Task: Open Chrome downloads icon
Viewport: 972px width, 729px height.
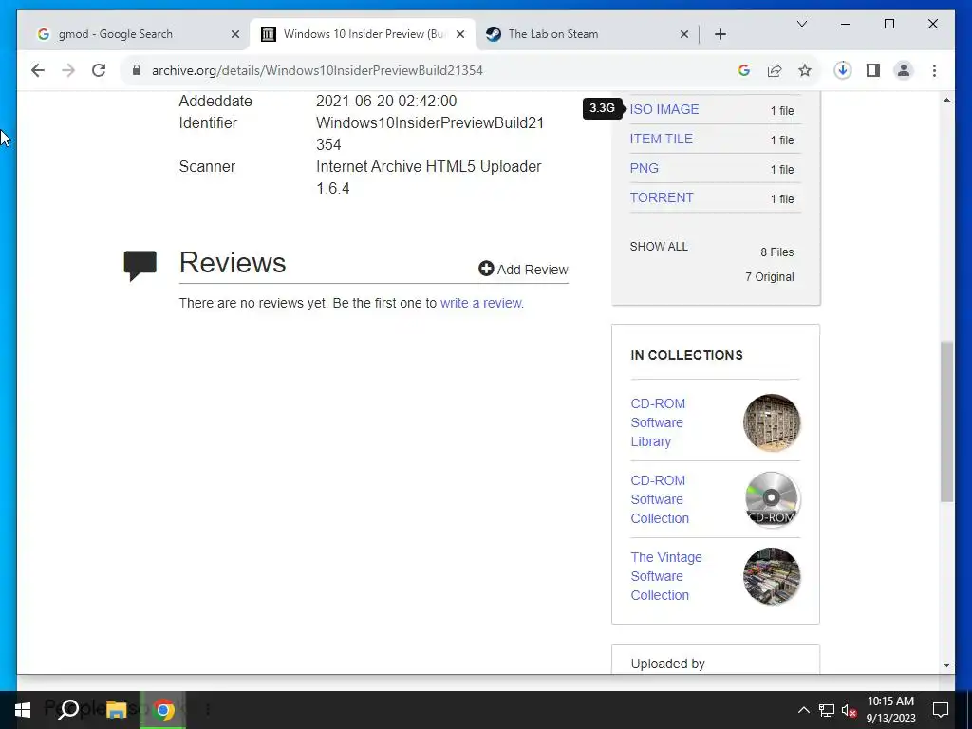Action: coord(843,70)
